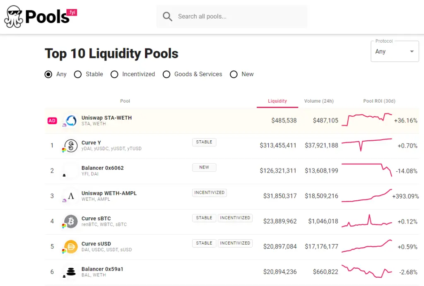Viewport: 424px width, 286px height.
Task: Sort by Liquidity column
Action: [x=277, y=101]
